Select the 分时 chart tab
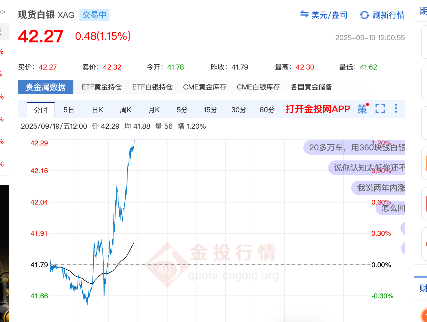Image resolution: width=427 pixels, height=322 pixels. click(41, 110)
